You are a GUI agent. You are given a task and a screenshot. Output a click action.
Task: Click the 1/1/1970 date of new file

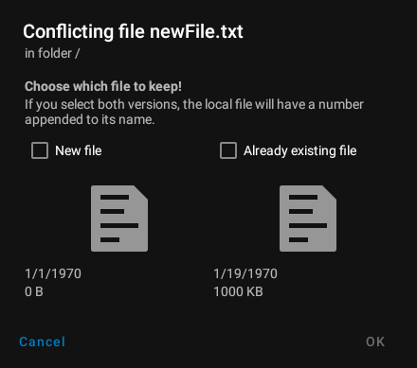[53, 273]
